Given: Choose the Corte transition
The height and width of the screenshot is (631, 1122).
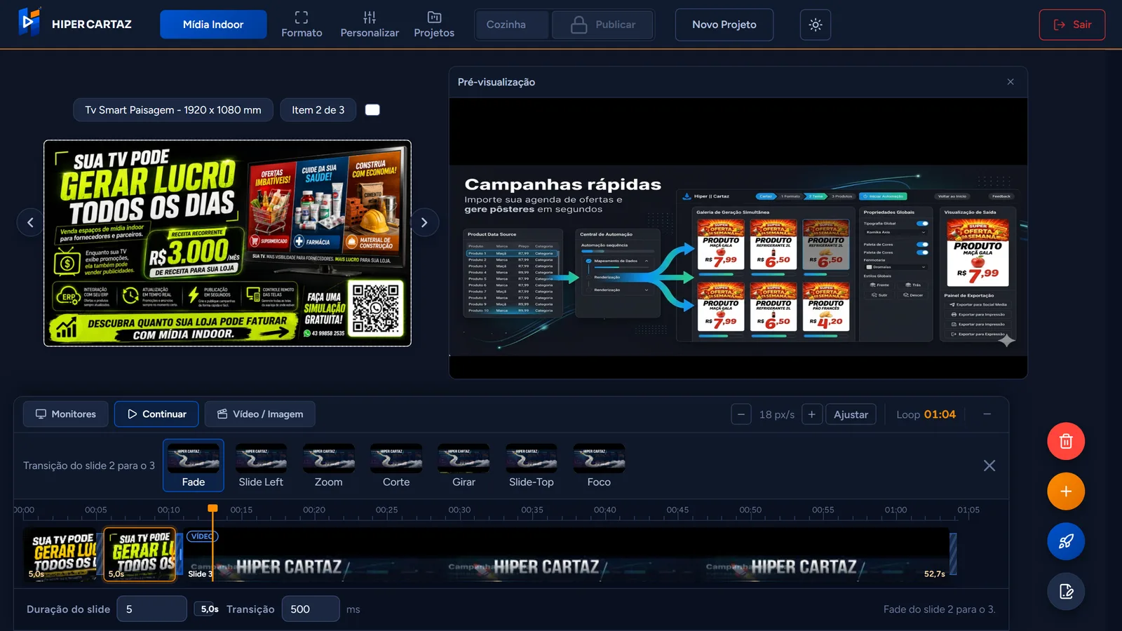Looking at the screenshot, I should [396, 466].
